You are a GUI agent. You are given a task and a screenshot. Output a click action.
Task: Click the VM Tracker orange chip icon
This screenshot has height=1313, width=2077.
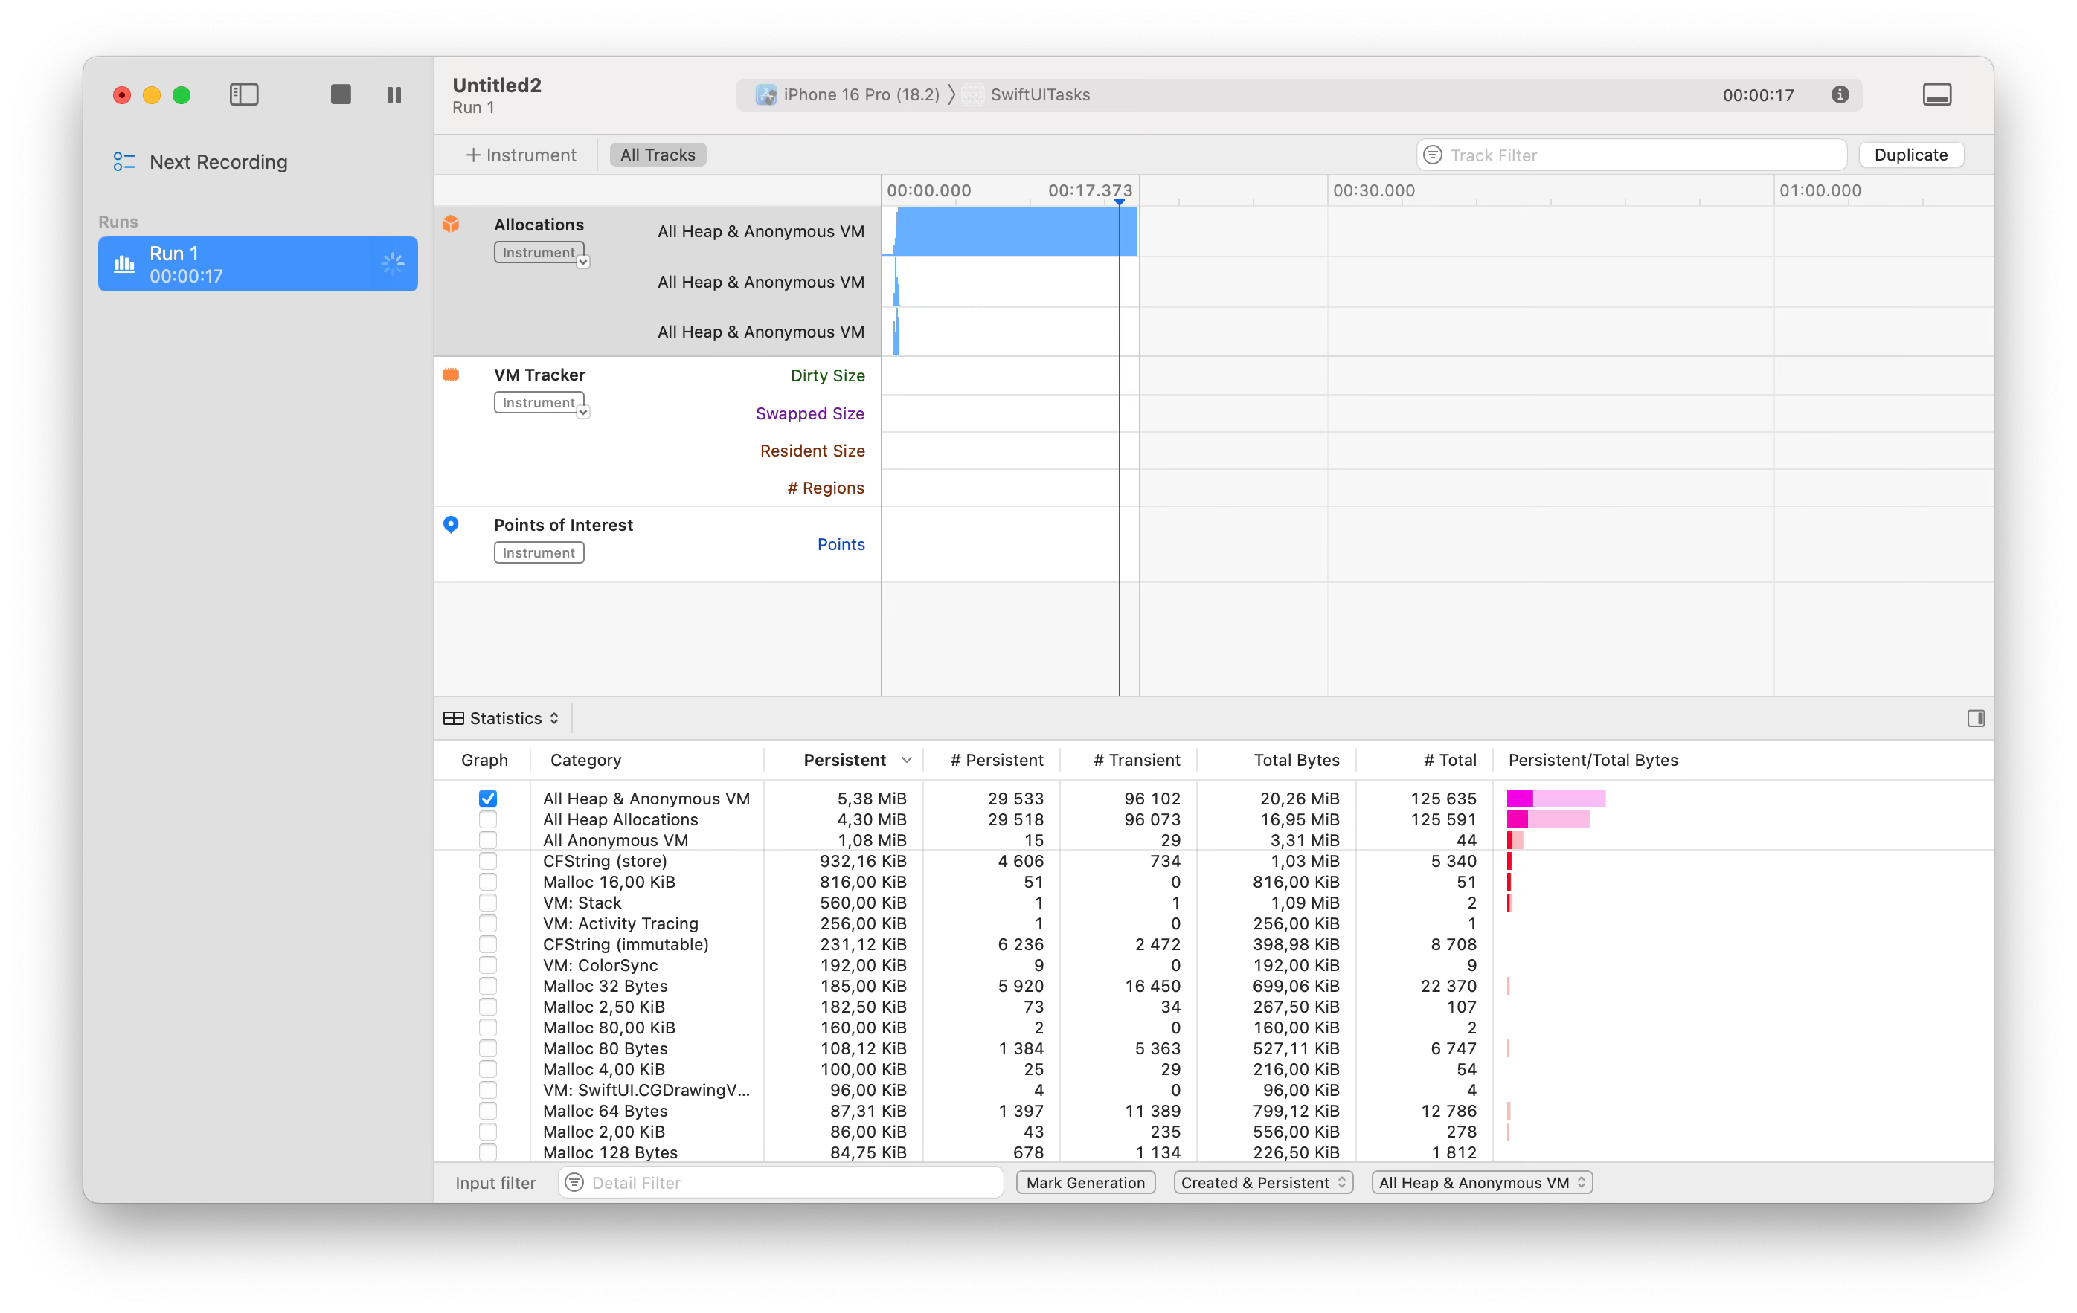tap(451, 374)
